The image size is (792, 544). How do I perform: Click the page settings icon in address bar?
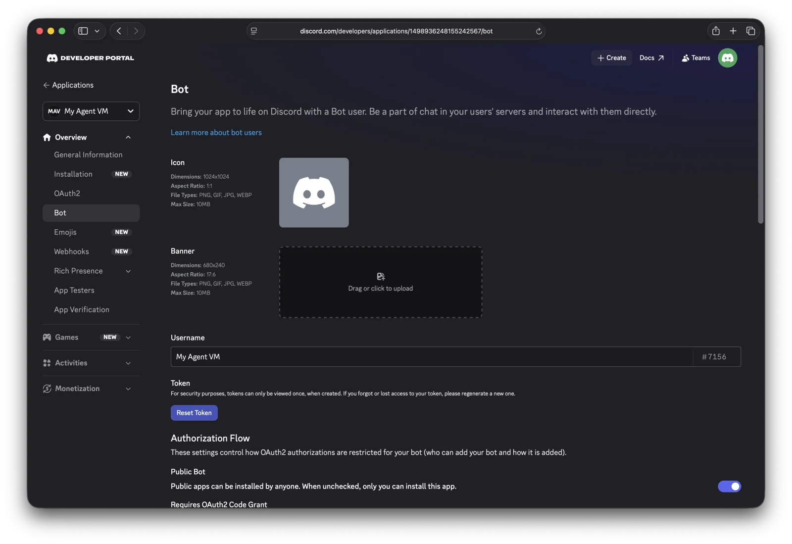254,31
